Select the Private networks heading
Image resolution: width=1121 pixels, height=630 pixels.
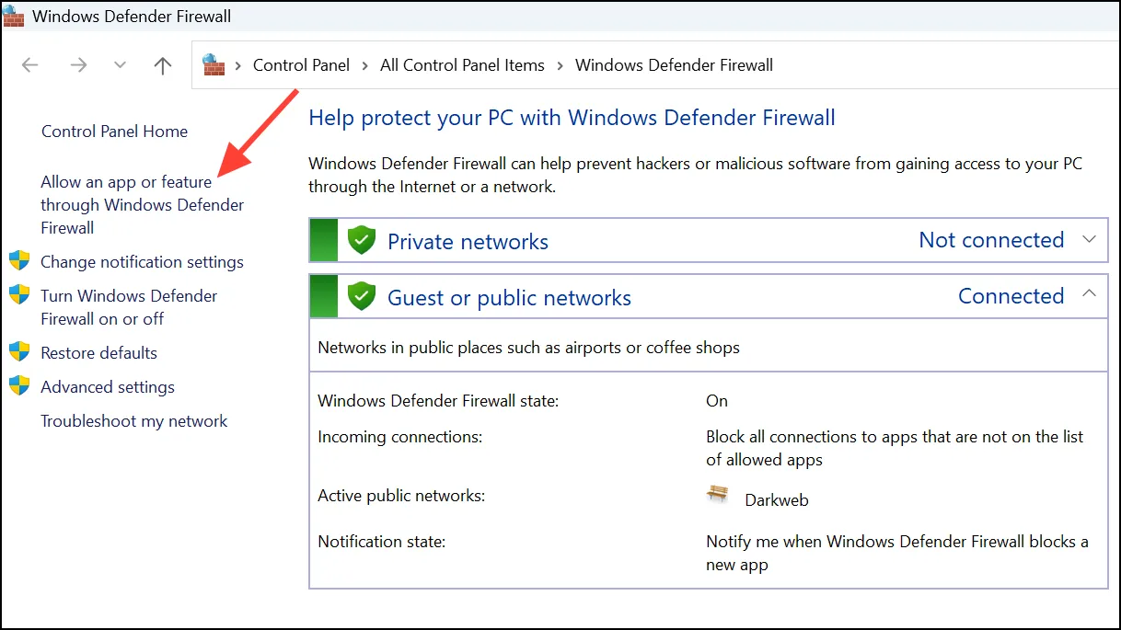(x=468, y=242)
